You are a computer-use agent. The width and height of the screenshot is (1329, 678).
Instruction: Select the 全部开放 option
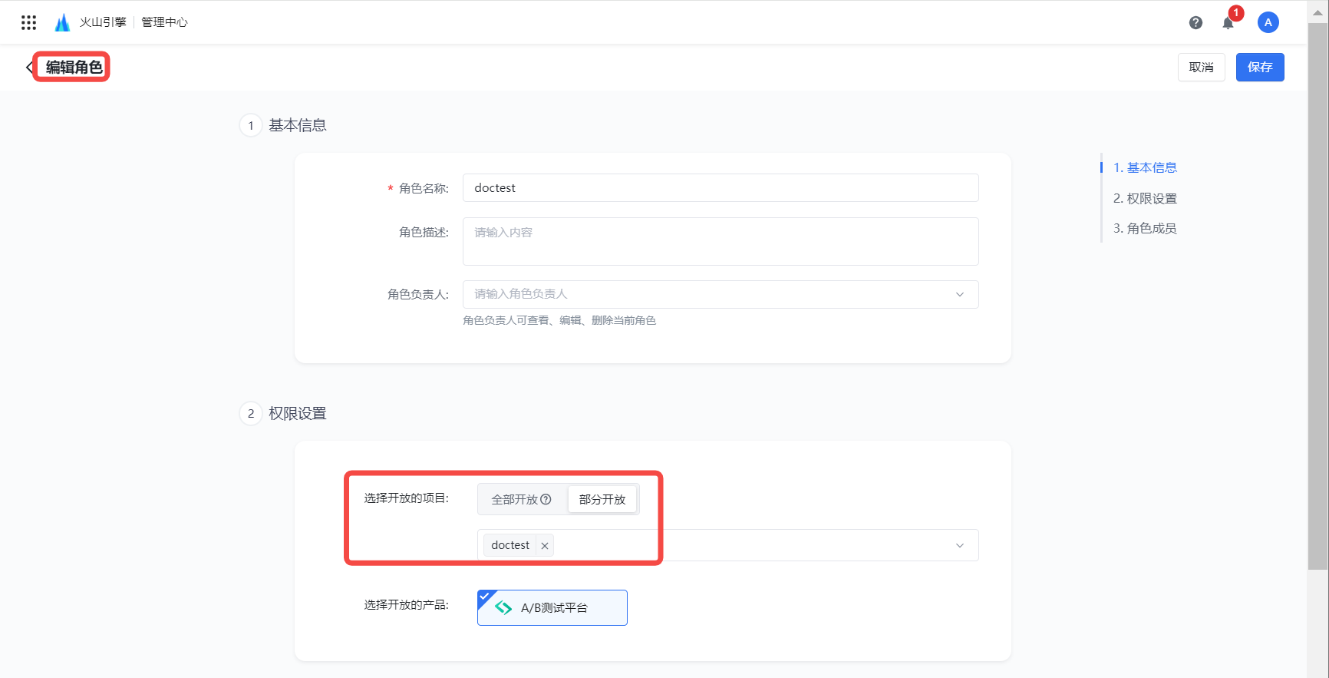coord(521,499)
